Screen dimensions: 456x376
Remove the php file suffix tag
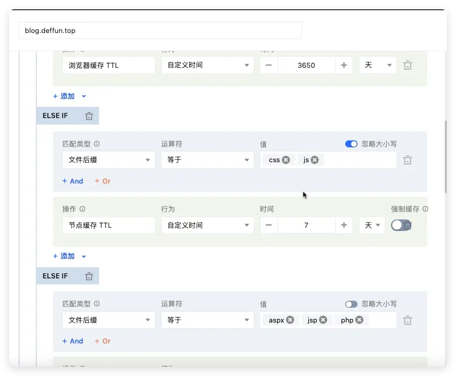[359, 320]
